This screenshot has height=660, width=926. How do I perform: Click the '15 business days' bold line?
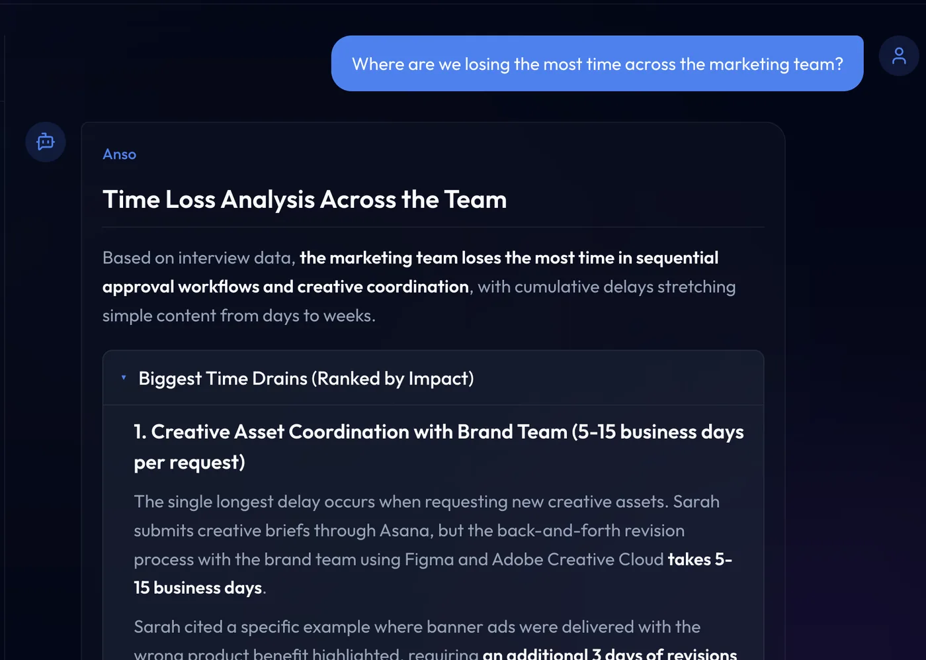(198, 588)
